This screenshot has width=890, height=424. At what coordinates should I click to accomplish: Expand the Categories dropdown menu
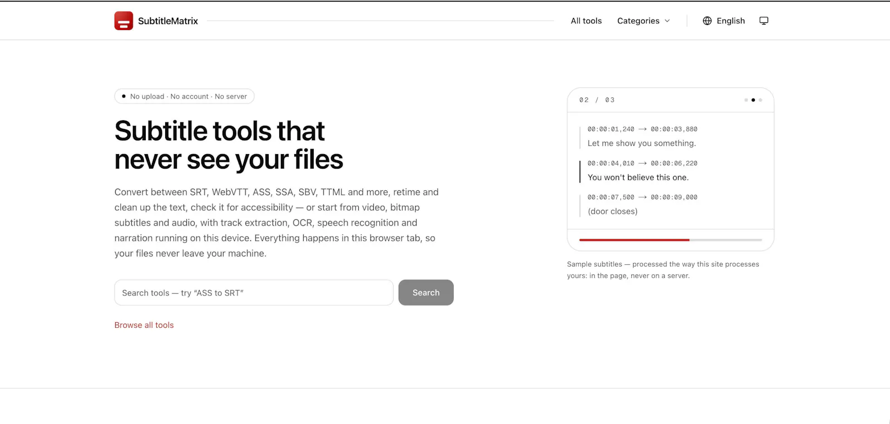644,21
